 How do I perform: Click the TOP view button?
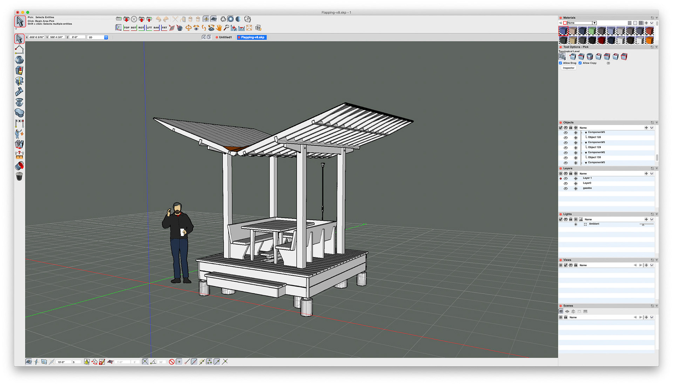tap(127, 28)
